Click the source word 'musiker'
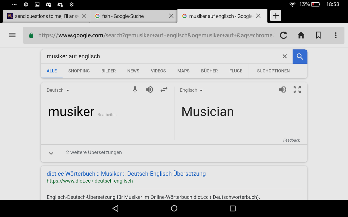Image resolution: width=348 pixels, height=217 pixels. [71, 112]
